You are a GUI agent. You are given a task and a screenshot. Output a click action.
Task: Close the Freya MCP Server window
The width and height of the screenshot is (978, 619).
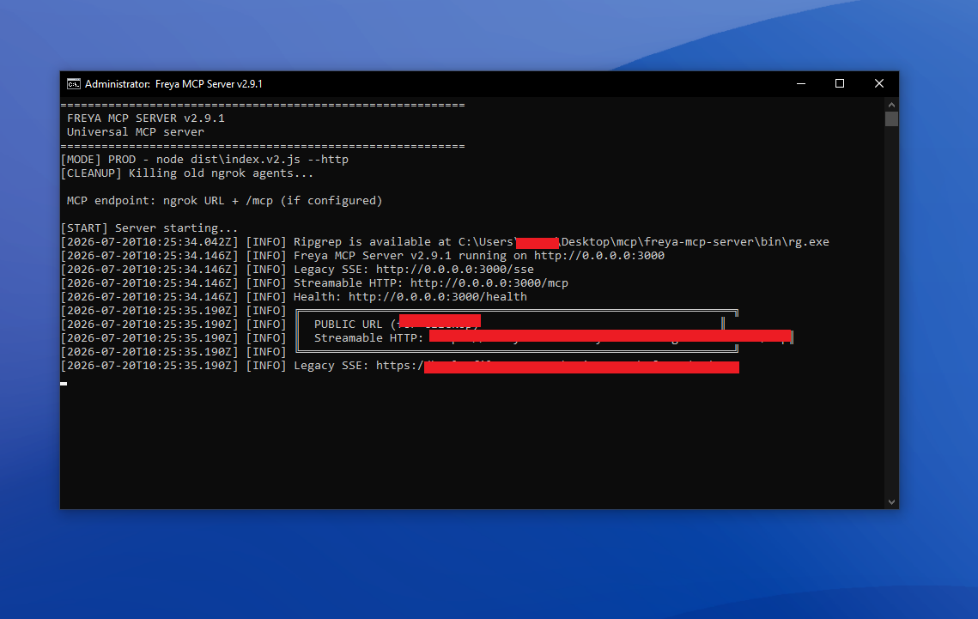[879, 83]
